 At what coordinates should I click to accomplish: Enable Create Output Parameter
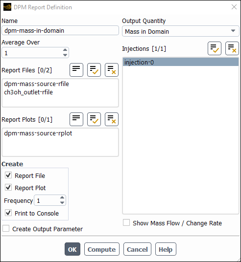6,228
